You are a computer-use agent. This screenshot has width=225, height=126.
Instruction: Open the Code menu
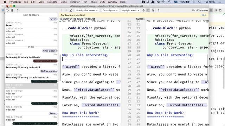pyautogui.click(x=64, y=2)
